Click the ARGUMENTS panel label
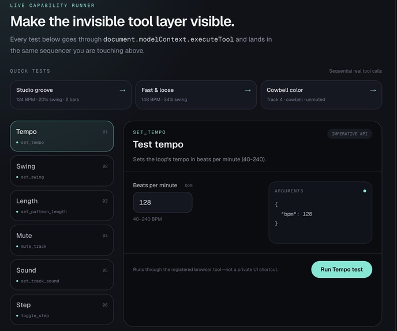 289,191
